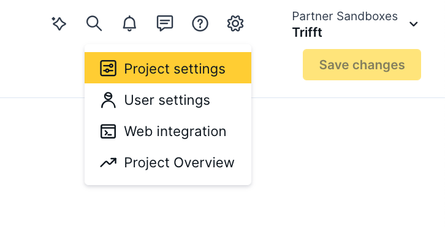Show notifications using the bell icon
The width and height of the screenshot is (445, 228).
(129, 23)
